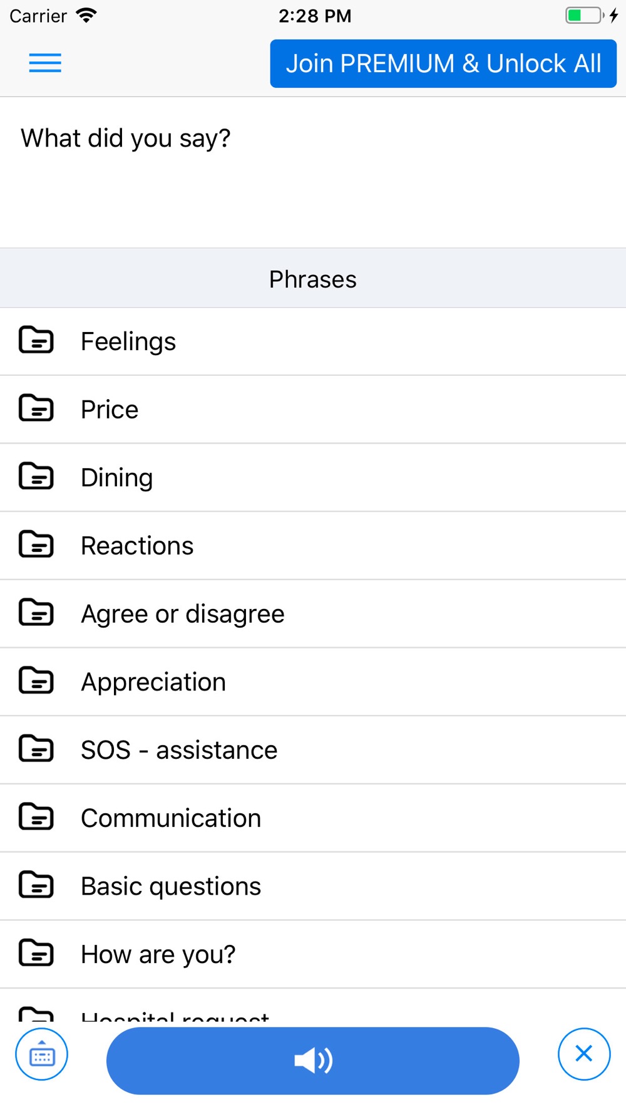Click the 'What did you say?' text field
626x1114 pixels.
click(313, 172)
